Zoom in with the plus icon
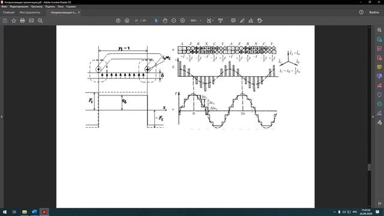Viewport: 384px width, 216px height. point(182,21)
